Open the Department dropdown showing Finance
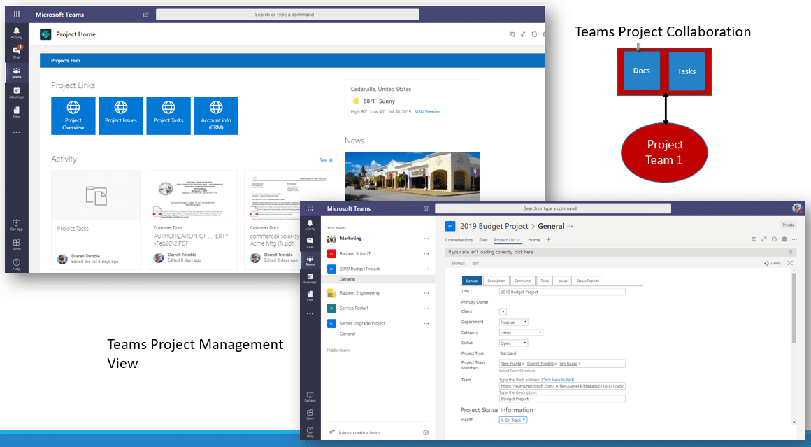 (514, 322)
